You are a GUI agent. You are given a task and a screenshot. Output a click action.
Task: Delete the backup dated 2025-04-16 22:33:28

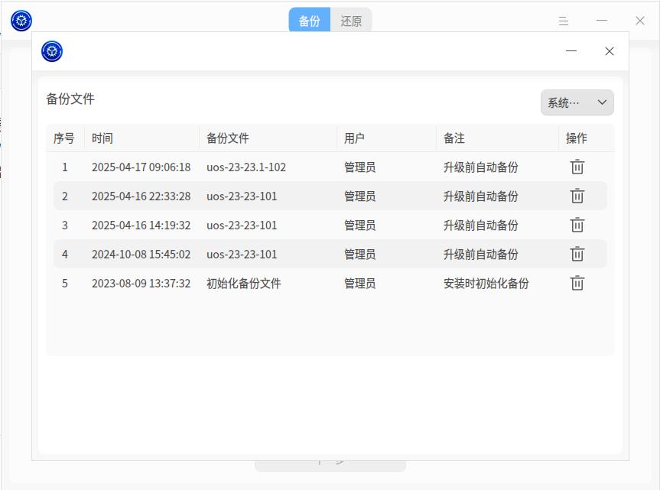[x=577, y=196]
